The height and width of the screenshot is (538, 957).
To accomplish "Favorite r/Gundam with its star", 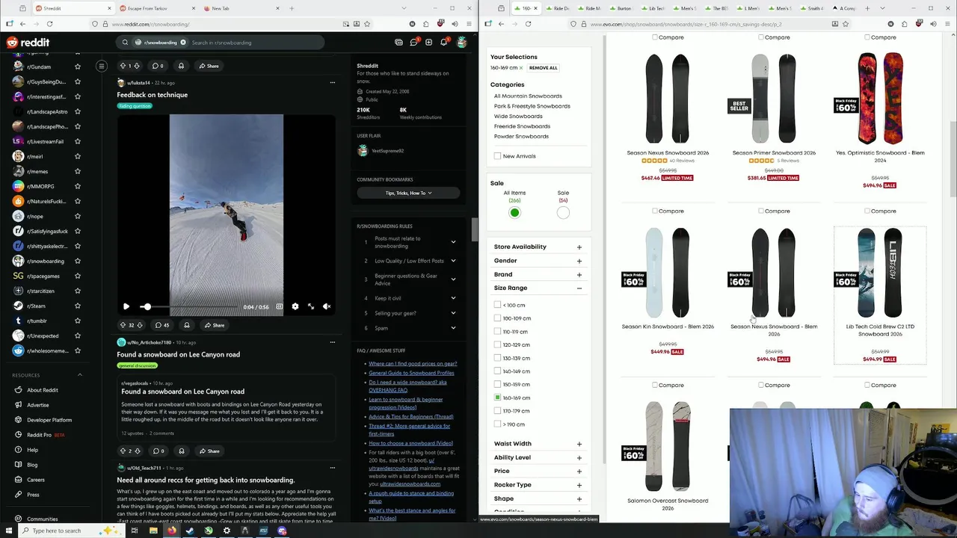I will (78, 67).
